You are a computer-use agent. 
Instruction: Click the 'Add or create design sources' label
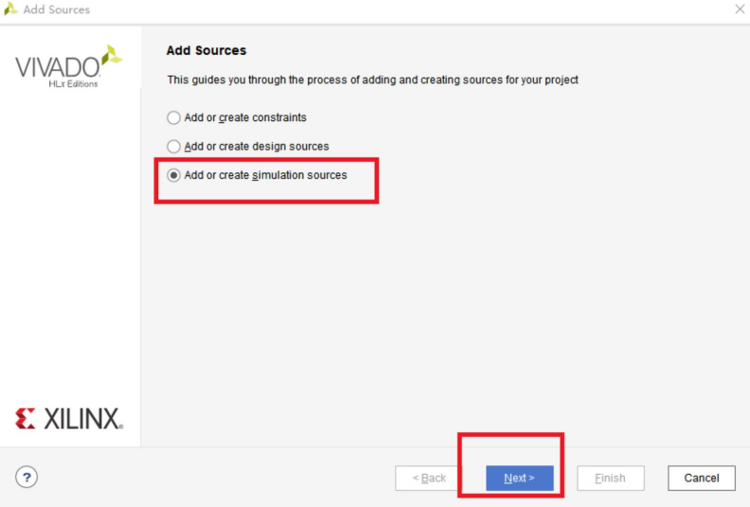[257, 147]
